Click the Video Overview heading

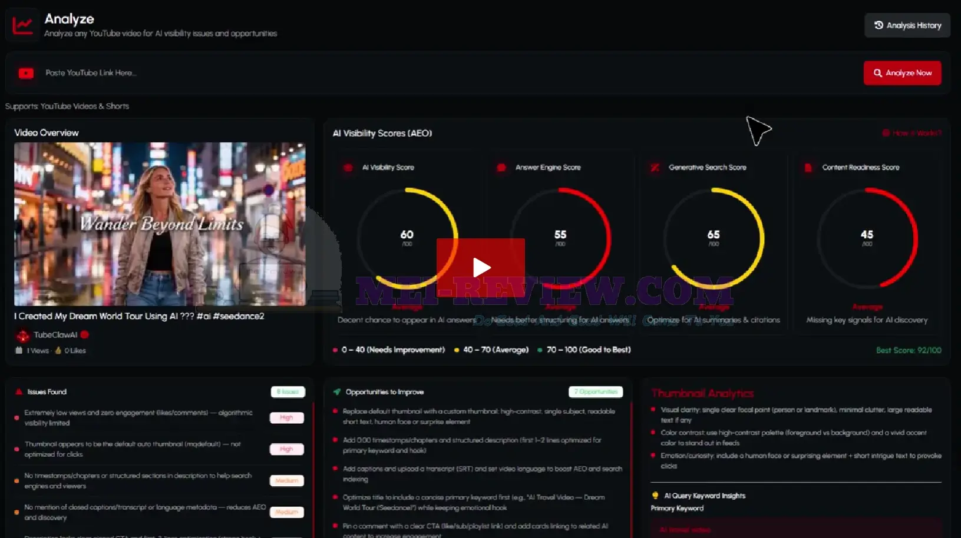point(47,133)
